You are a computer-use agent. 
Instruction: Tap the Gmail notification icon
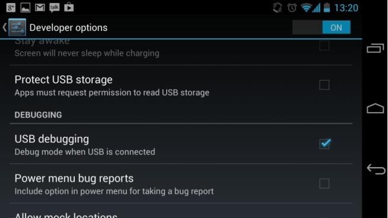(40, 8)
